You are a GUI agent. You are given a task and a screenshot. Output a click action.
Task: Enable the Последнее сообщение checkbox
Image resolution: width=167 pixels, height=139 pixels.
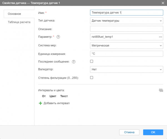(92, 61)
